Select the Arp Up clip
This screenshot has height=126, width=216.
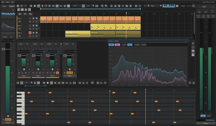115,27
